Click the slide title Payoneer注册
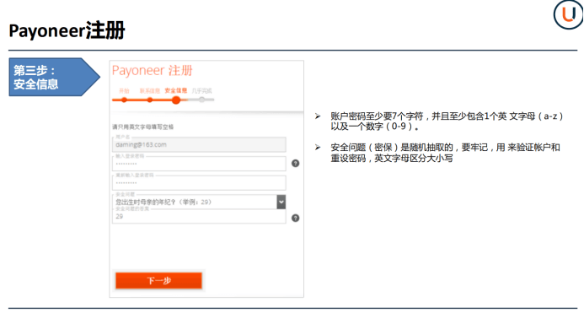 point(67,30)
